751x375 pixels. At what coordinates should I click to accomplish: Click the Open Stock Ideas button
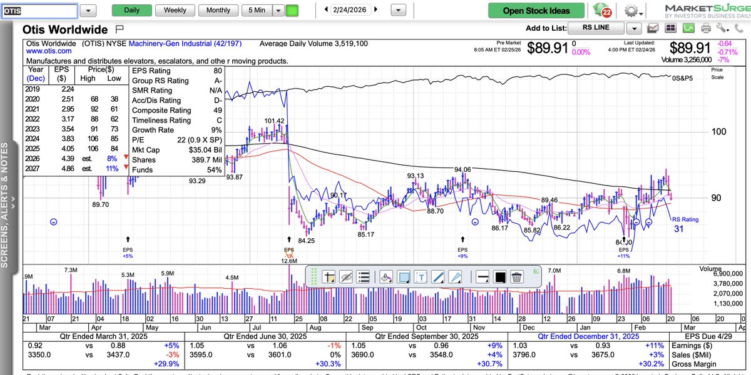click(536, 11)
